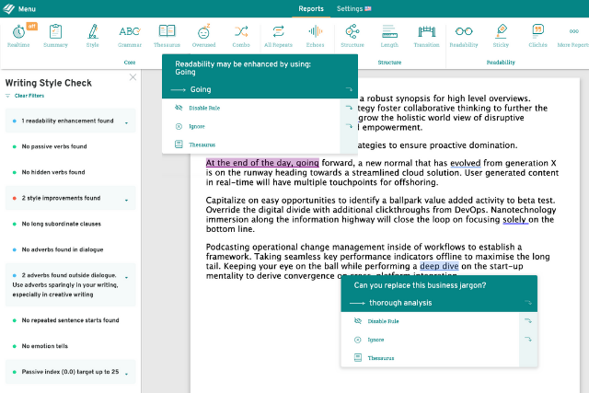Viewport: 589px width, 393px height.
Task: Switch to the Reports tab
Action: pos(311,8)
